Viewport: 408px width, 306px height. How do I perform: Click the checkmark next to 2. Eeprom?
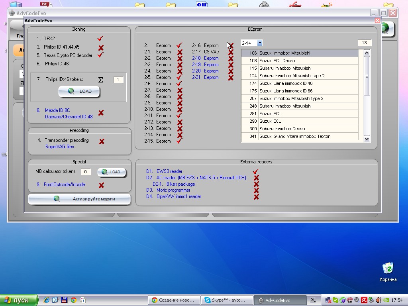pyautogui.click(x=179, y=45)
